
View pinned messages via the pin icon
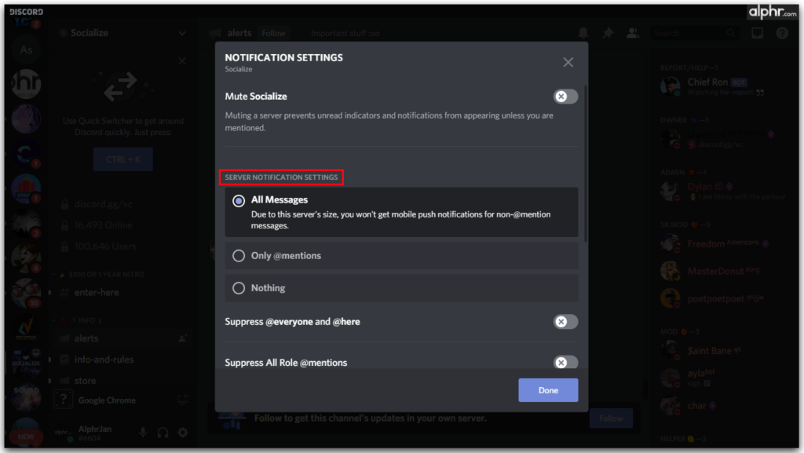click(x=606, y=33)
